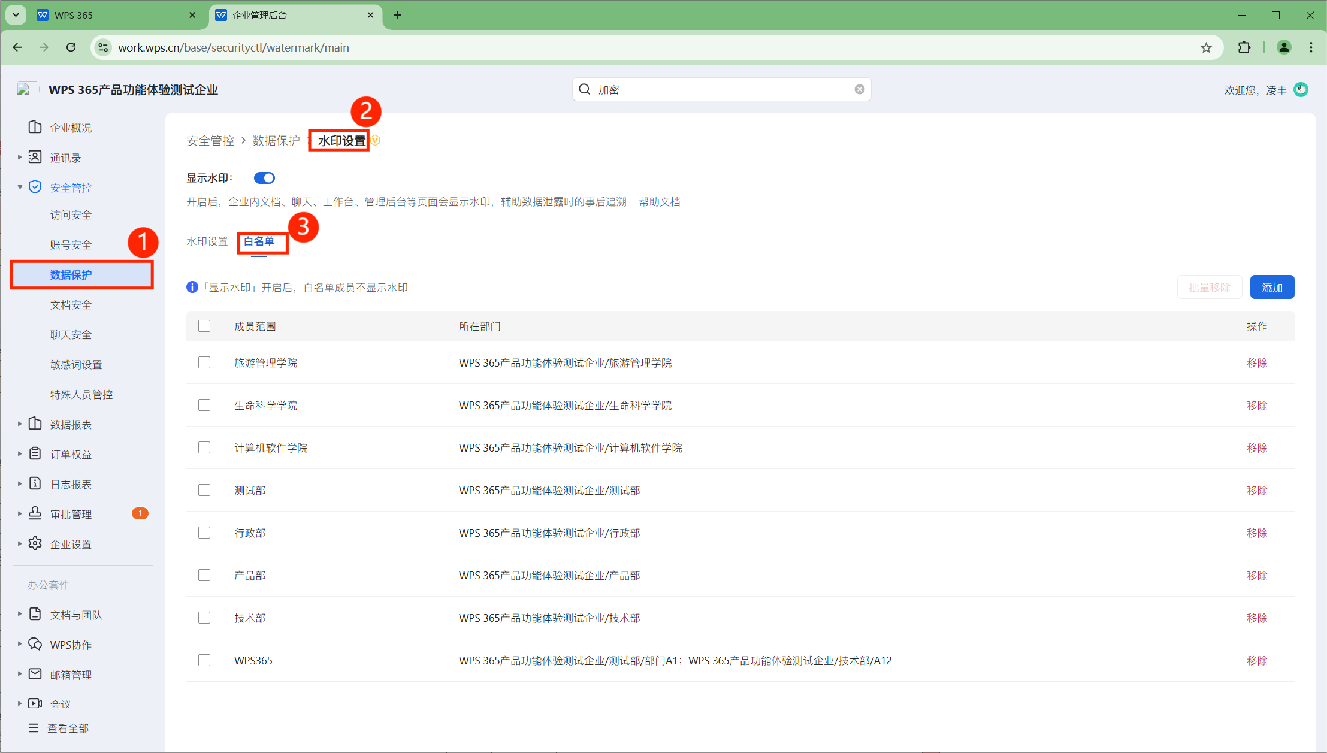The height and width of the screenshot is (753, 1327).
Task: Open the 企业概况 sidebar icon
Action: pos(35,127)
